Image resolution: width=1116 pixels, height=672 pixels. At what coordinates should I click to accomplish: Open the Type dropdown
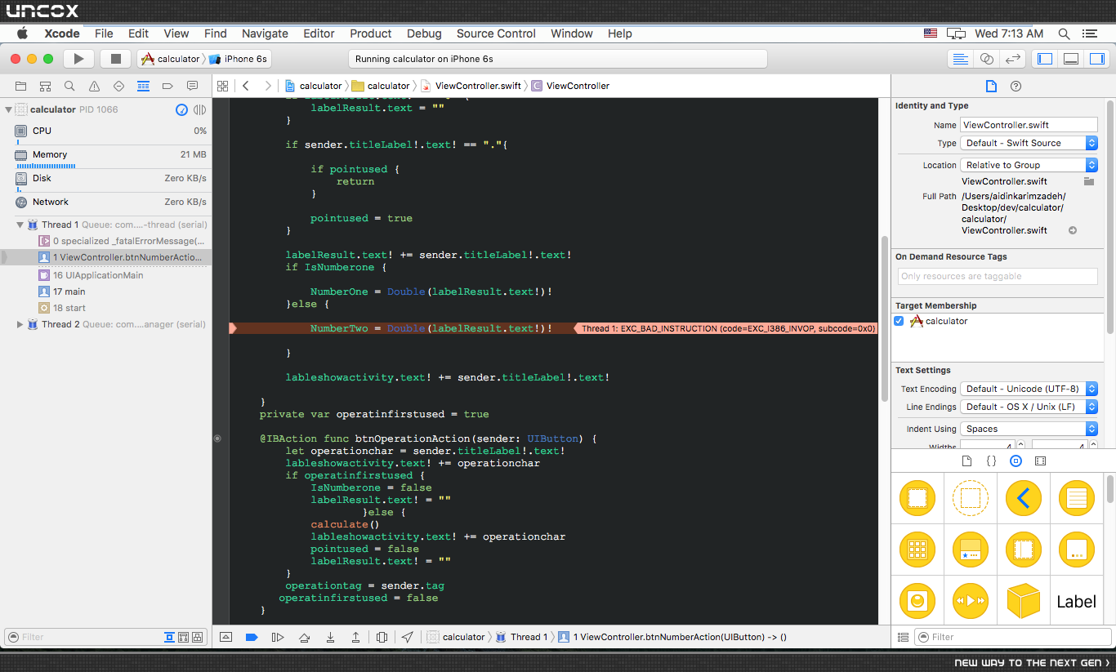[1029, 143]
